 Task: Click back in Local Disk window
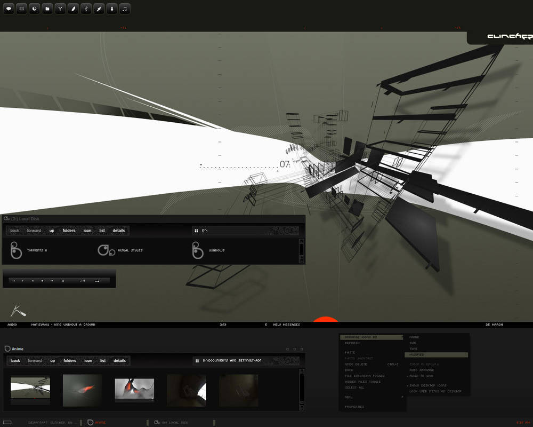click(14, 231)
